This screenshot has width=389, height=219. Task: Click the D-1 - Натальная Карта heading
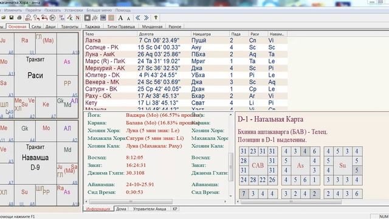(x=270, y=119)
